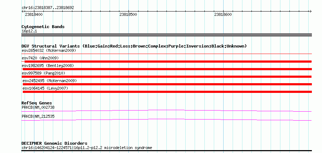Click the gray 16p12.1 cytogenetic band bar
The image size is (322, 153).
tap(166, 35)
